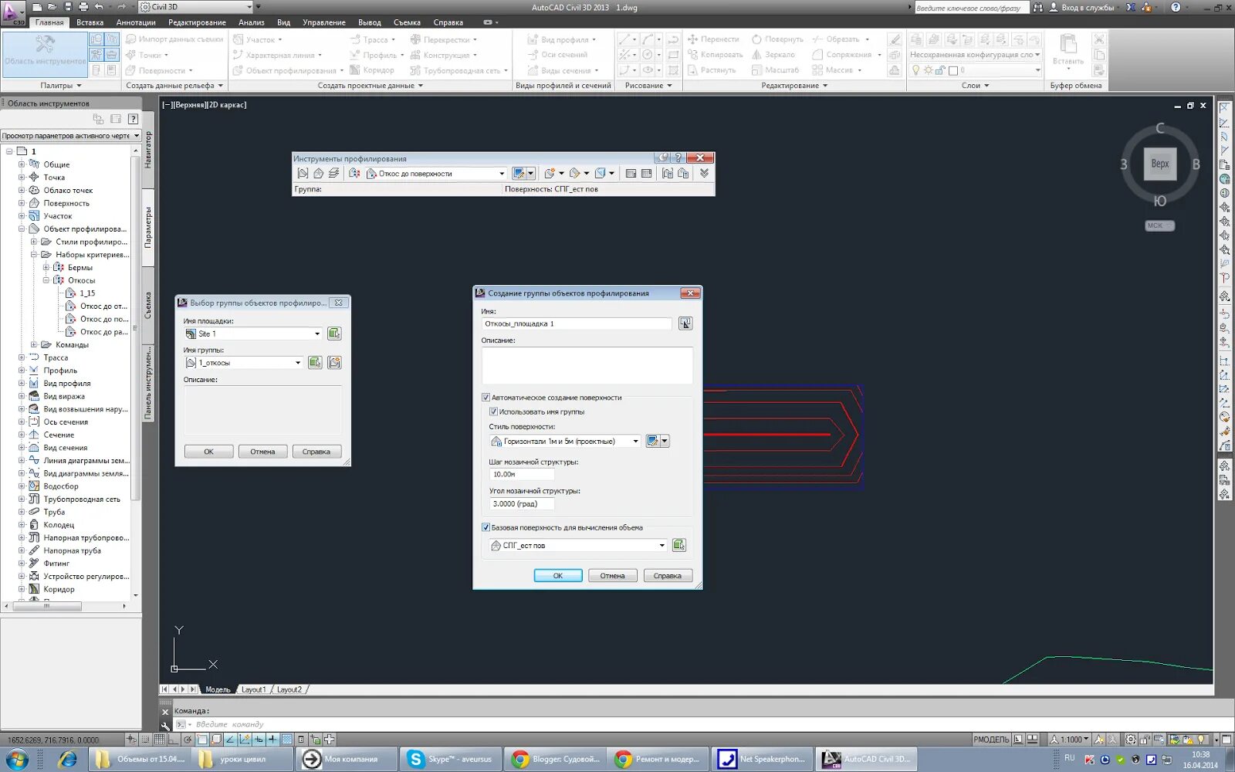The width and height of the screenshot is (1235, 772).
Task: Disable Автоматическое создание поверхности checkbox
Action: pyautogui.click(x=486, y=398)
